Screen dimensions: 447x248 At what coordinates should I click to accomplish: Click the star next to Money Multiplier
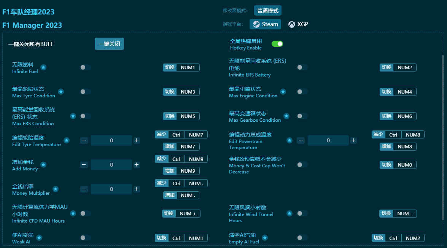click(x=56, y=189)
